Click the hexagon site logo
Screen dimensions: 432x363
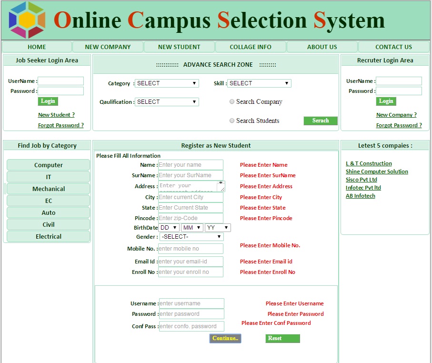tap(27, 20)
